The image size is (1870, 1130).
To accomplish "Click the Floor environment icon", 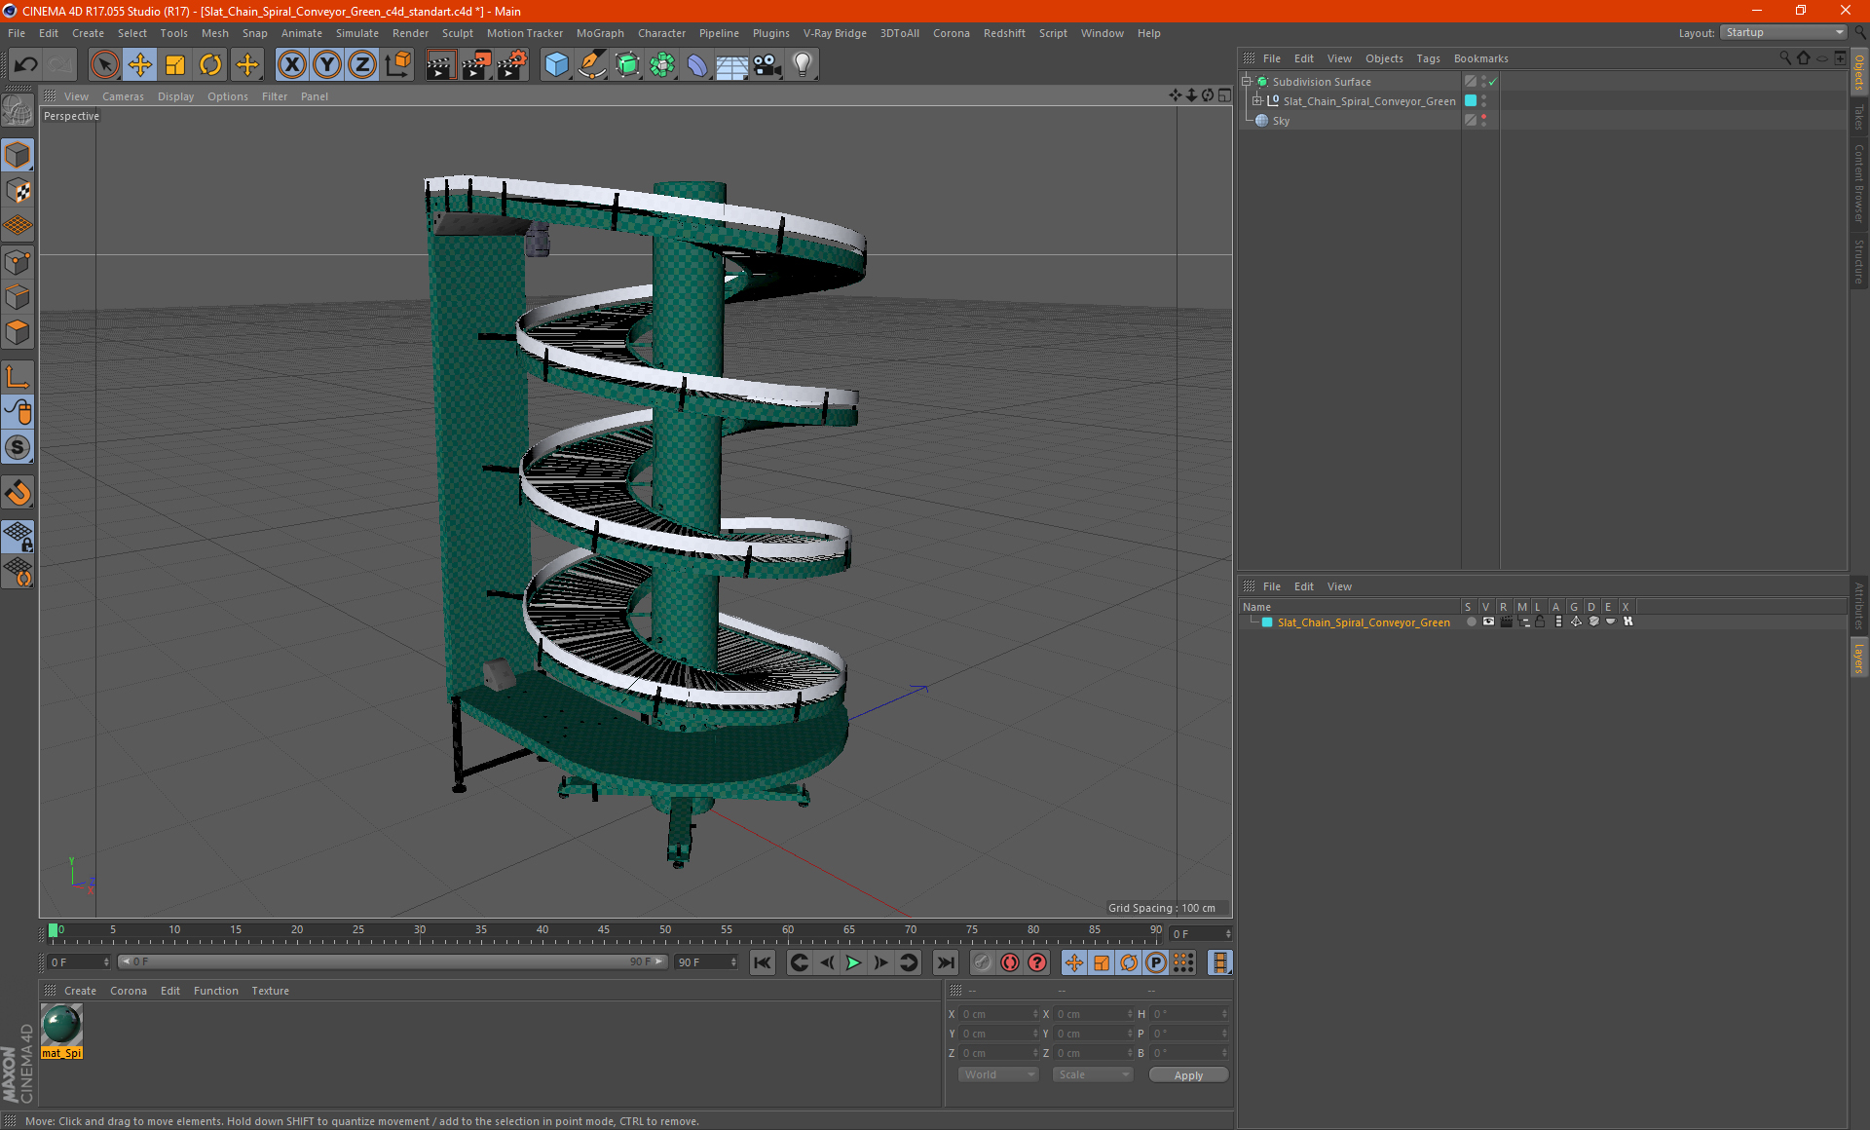I will coord(731,64).
